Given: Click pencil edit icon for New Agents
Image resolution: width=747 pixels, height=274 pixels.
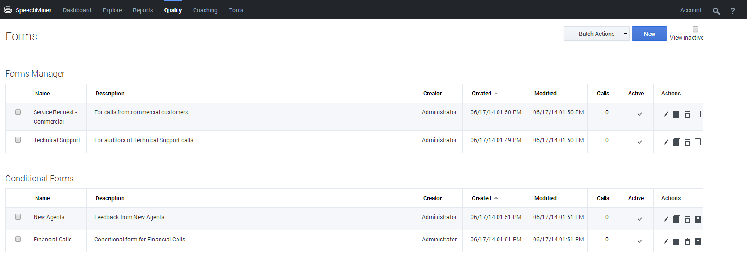Looking at the screenshot, I should [666, 219].
